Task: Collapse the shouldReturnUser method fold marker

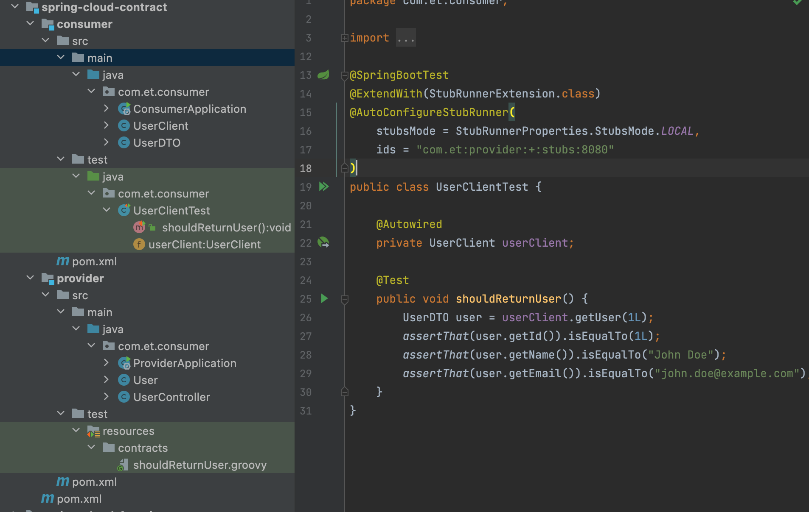Action: pos(345,299)
